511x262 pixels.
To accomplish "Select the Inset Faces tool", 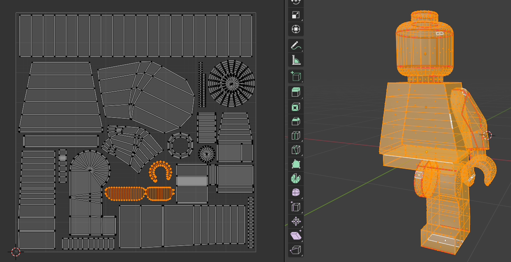I will [296, 106].
